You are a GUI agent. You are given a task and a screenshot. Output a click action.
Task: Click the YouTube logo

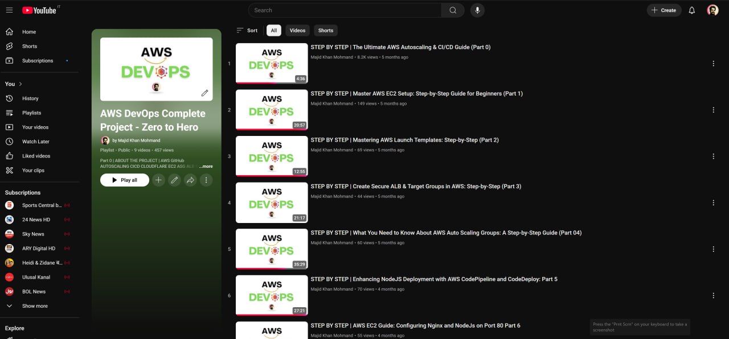39,10
